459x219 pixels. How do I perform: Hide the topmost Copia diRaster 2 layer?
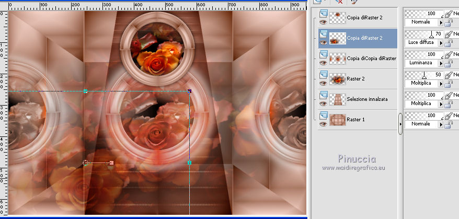(x=323, y=22)
